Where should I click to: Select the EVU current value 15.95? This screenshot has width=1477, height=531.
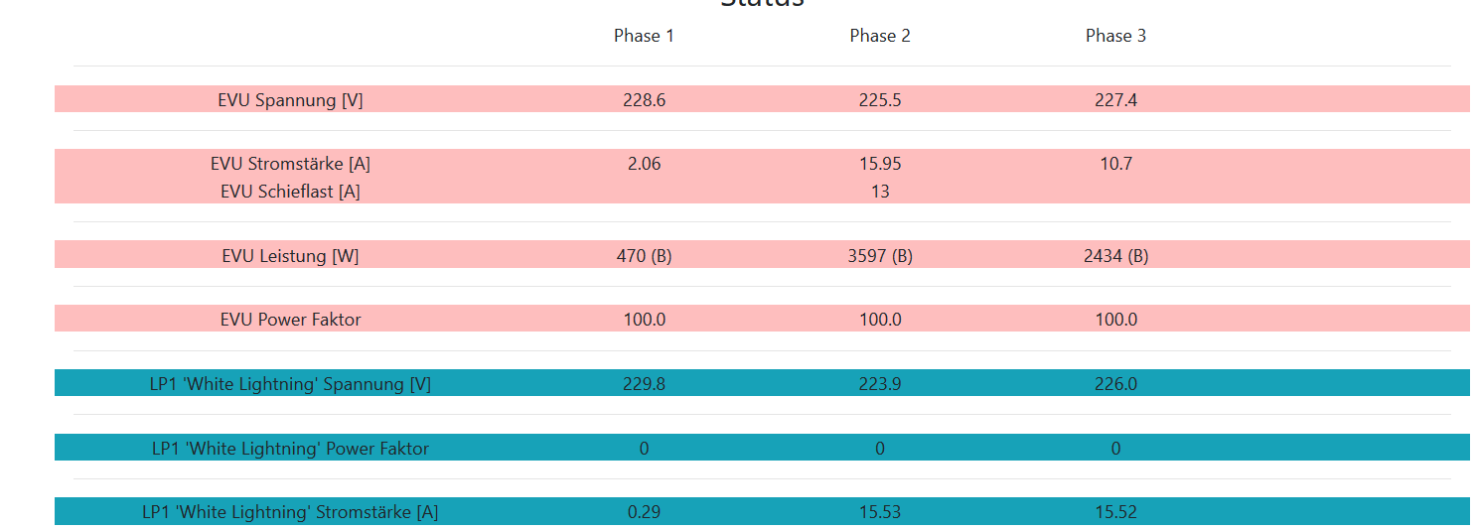click(x=880, y=164)
